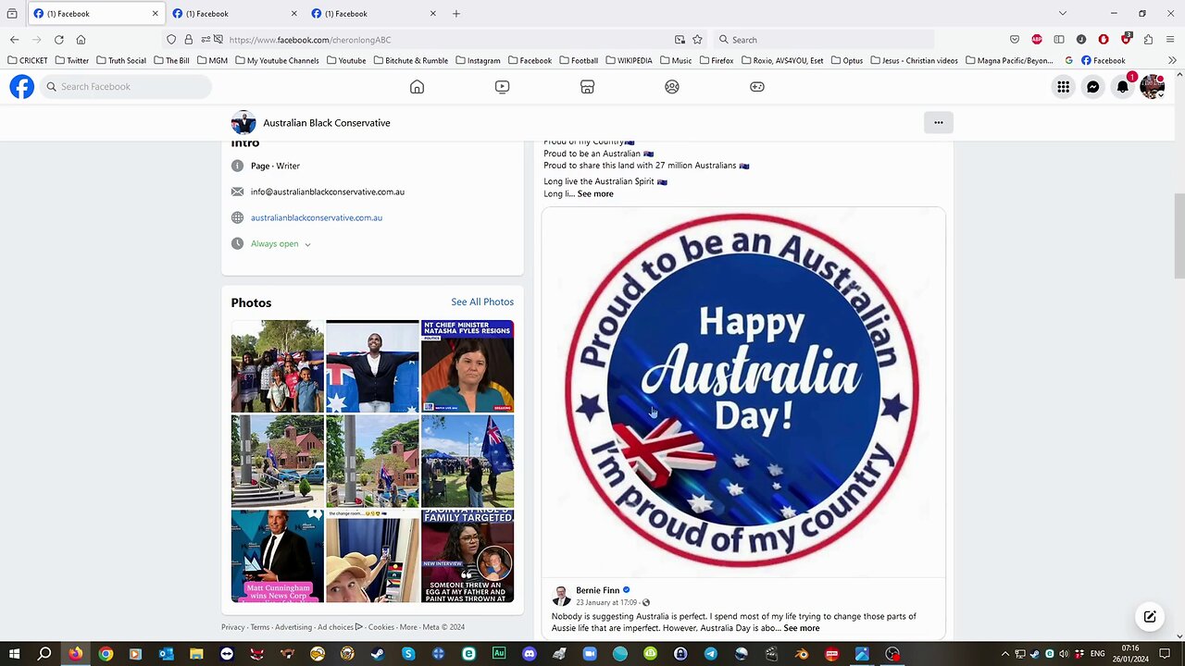
Task: Open account profile picture menu
Action: click(x=1153, y=87)
